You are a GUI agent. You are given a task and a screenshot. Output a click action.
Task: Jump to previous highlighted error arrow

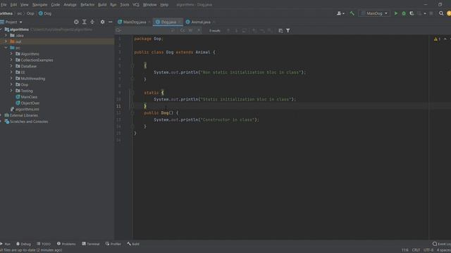(445, 39)
